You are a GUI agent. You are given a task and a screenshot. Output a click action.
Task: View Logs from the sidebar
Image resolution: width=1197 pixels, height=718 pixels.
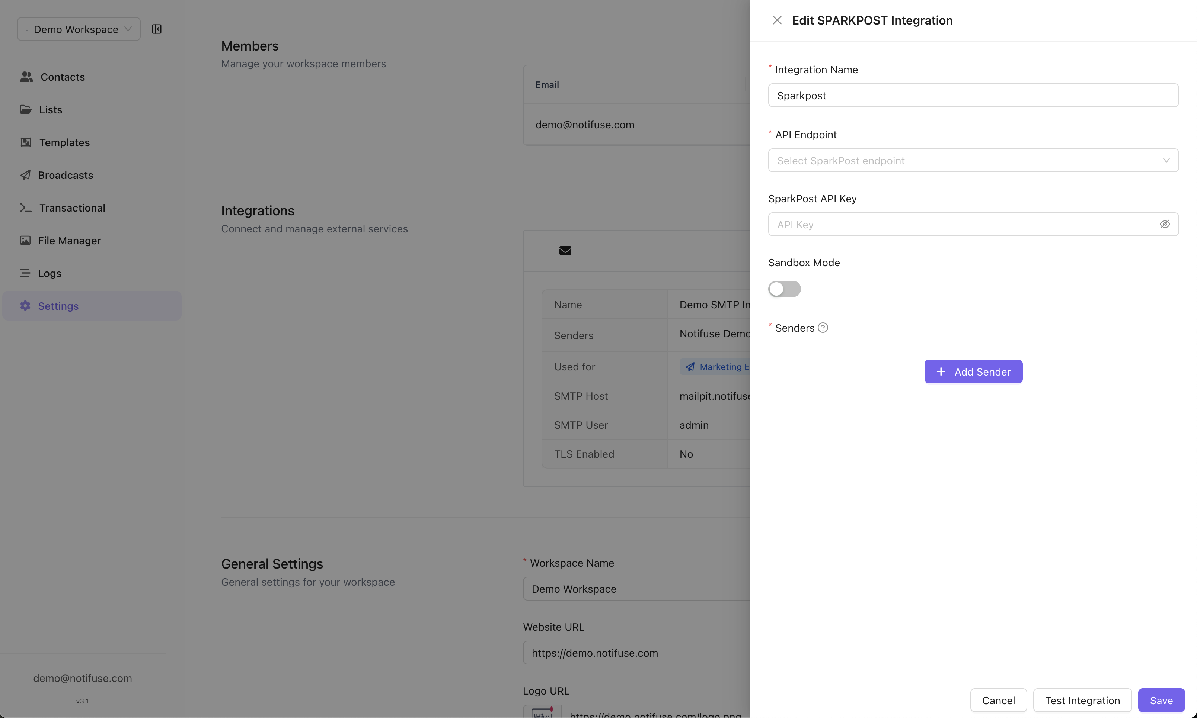point(92,273)
